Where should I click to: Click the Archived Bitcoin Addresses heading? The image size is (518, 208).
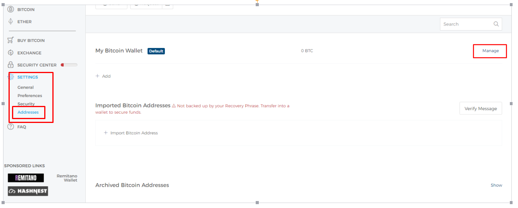point(132,185)
